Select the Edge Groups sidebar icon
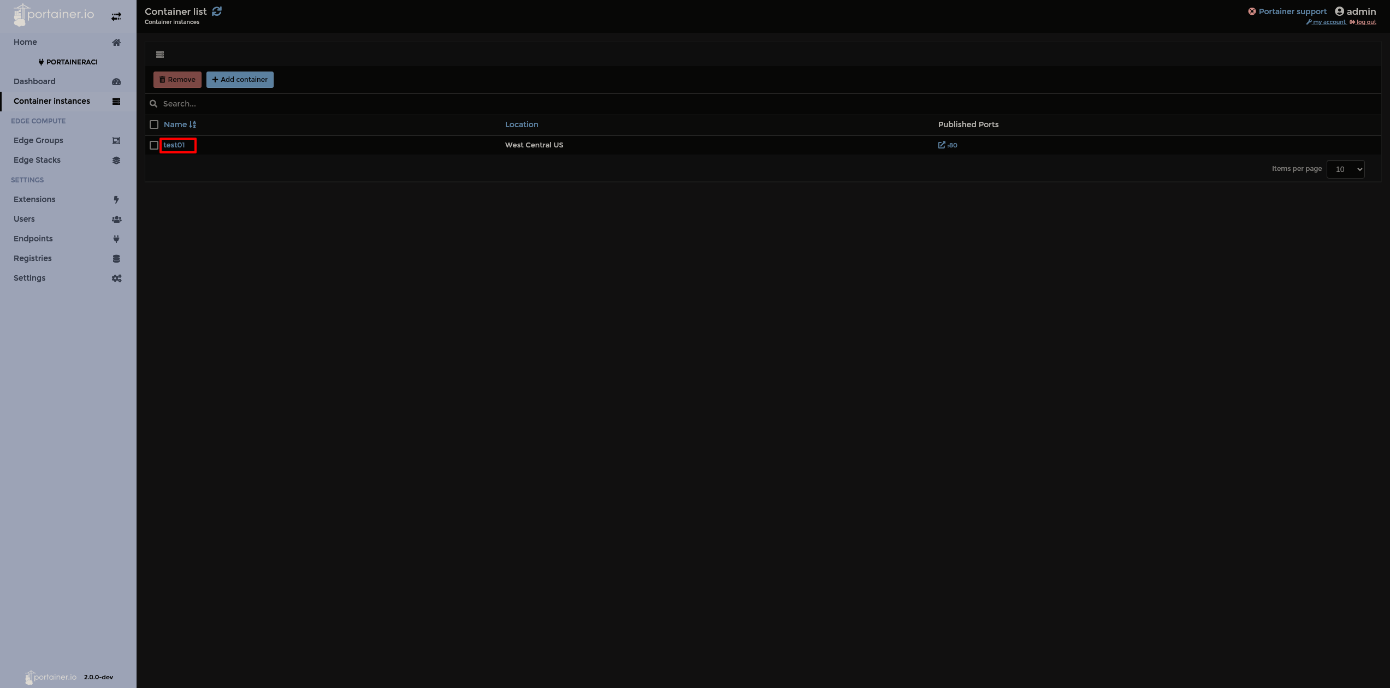Image resolution: width=1390 pixels, height=688 pixels. pos(116,140)
